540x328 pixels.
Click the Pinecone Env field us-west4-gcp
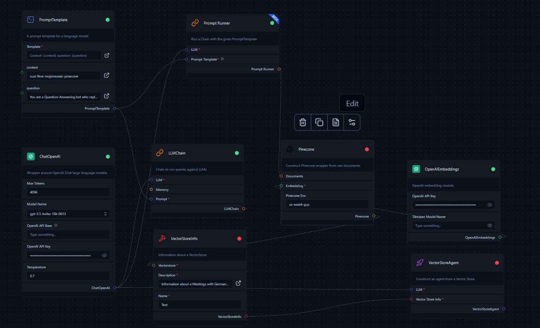(327, 204)
